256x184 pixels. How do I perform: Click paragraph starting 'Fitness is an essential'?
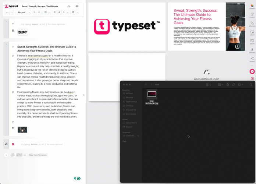48,71
